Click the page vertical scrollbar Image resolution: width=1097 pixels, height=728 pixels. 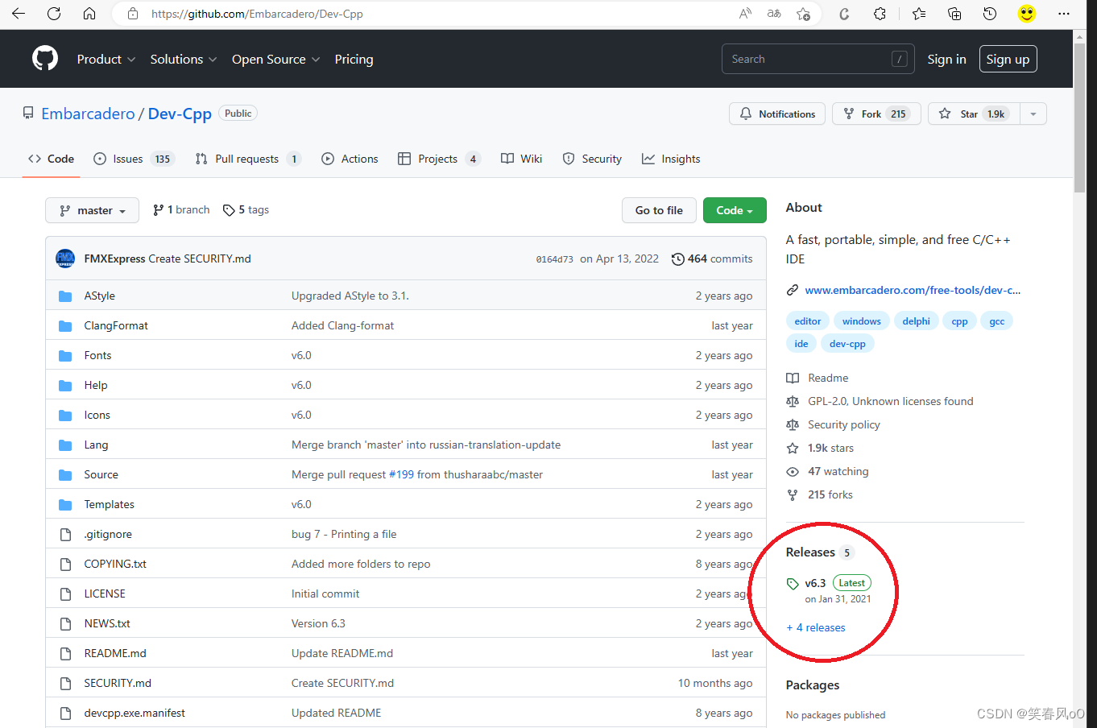tap(1079, 117)
